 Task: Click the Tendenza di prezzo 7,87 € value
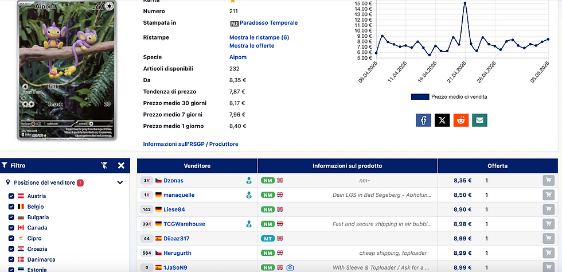tap(237, 91)
